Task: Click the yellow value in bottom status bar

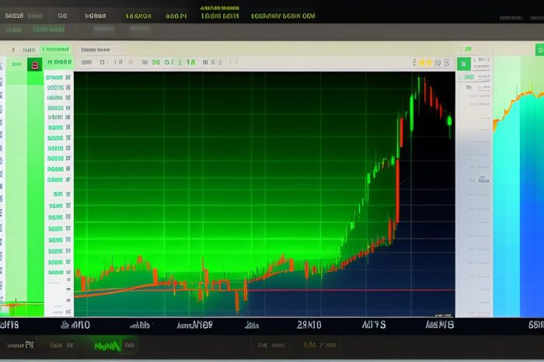Action: tap(319, 344)
